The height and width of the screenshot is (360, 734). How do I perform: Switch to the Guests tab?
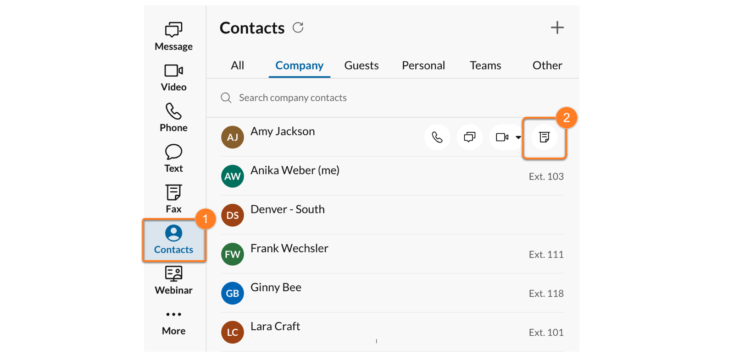tap(361, 65)
